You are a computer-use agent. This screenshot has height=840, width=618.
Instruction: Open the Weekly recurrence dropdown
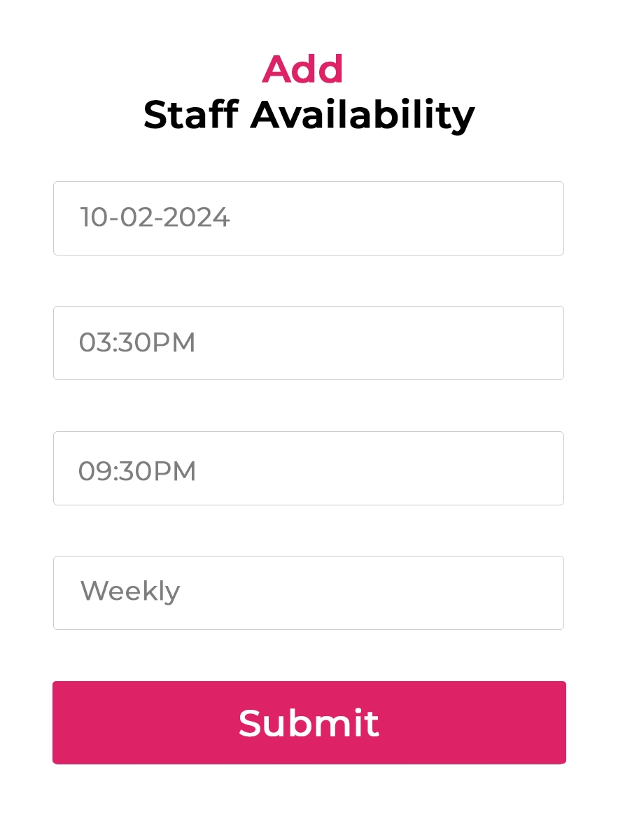pyautogui.click(x=309, y=593)
